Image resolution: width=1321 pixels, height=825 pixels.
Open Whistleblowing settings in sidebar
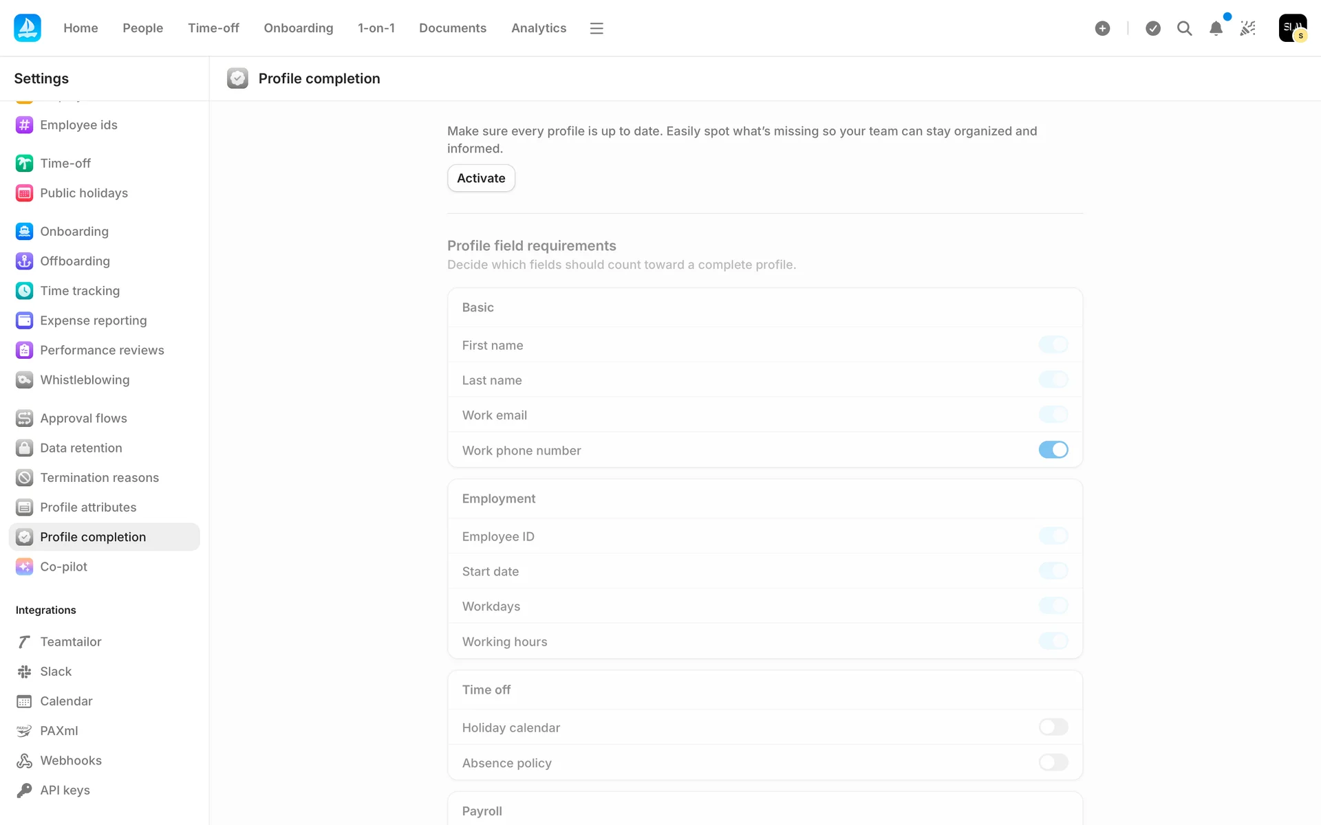click(85, 380)
